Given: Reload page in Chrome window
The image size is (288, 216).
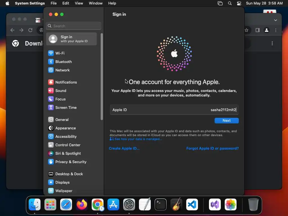Looking at the screenshot, I should click(30, 30).
